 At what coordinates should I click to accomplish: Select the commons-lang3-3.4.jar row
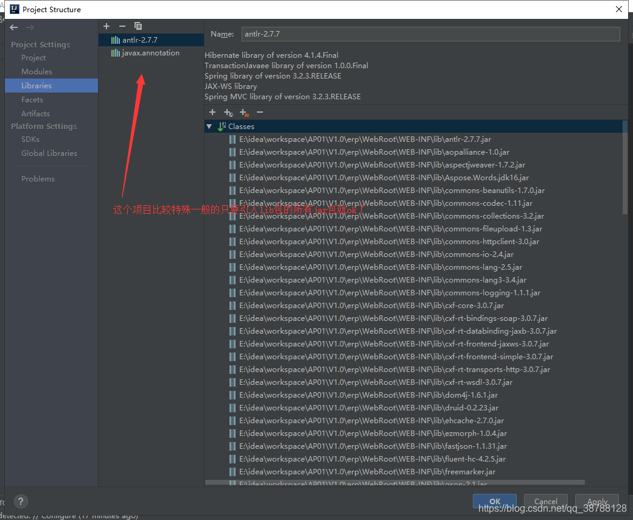(x=413, y=280)
